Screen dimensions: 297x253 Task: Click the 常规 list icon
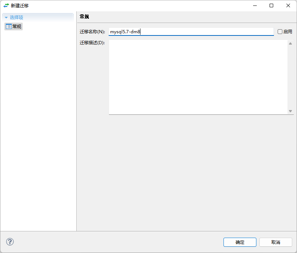point(9,27)
